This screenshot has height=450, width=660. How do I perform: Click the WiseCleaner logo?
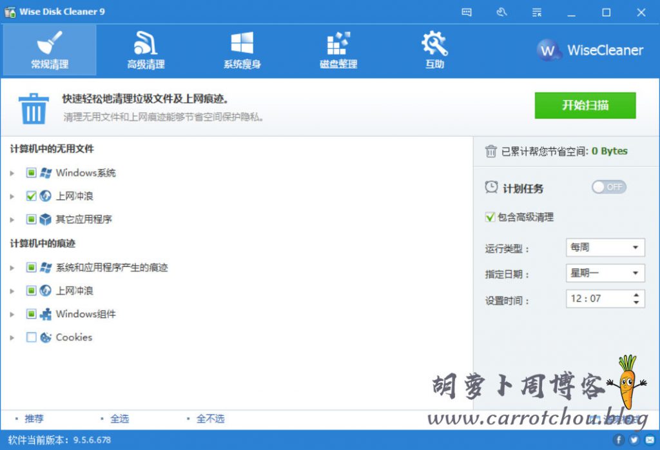(590, 50)
